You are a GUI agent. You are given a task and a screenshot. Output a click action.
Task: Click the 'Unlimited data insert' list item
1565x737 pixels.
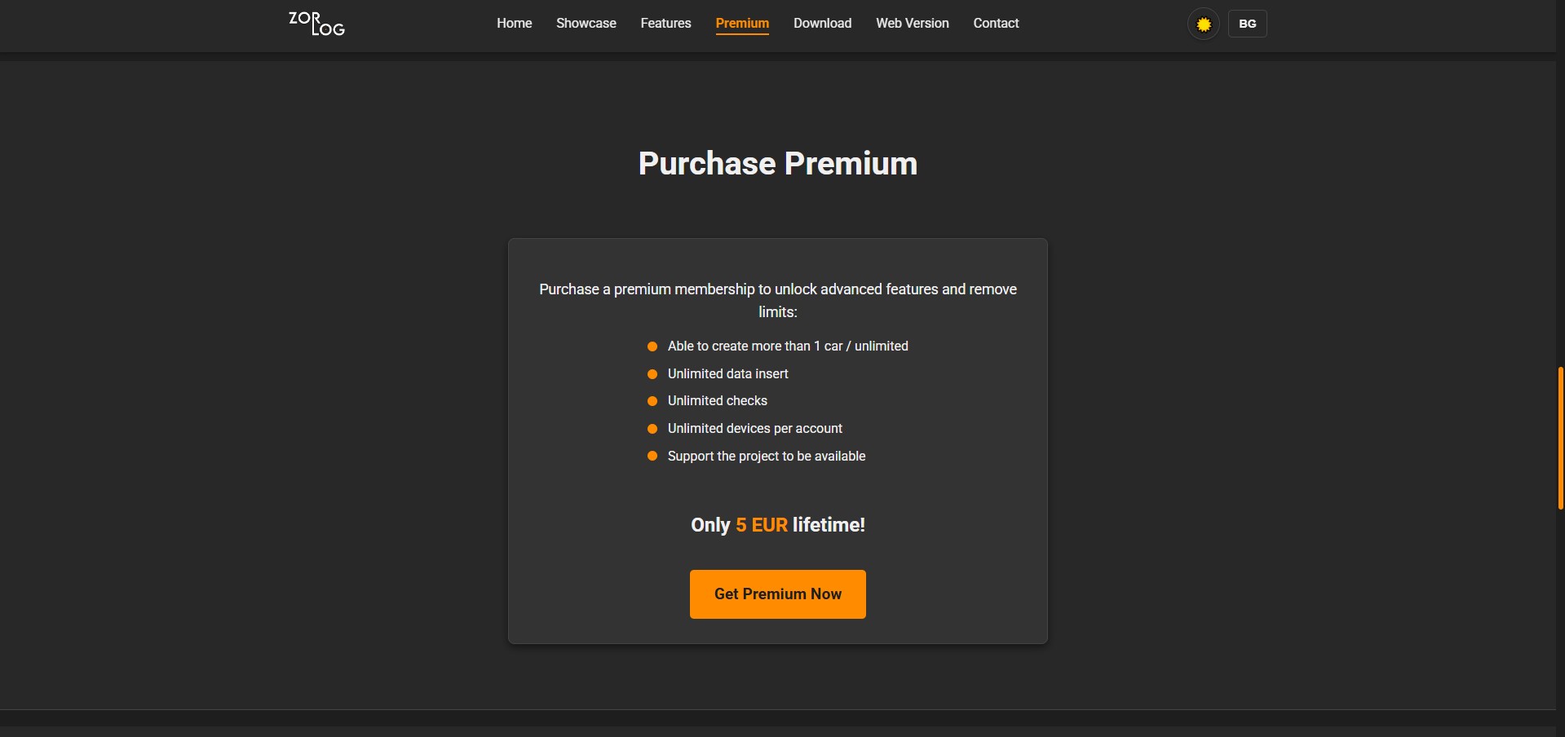tap(727, 374)
